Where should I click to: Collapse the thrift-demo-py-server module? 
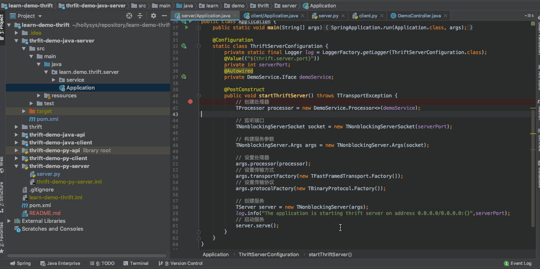pos(17,166)
